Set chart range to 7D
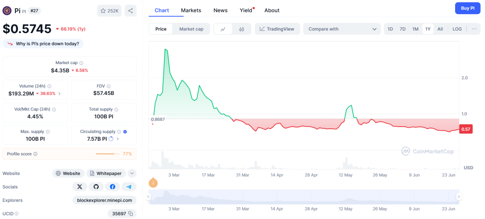Viewport: 485px width, 219px height. (403, 29)
